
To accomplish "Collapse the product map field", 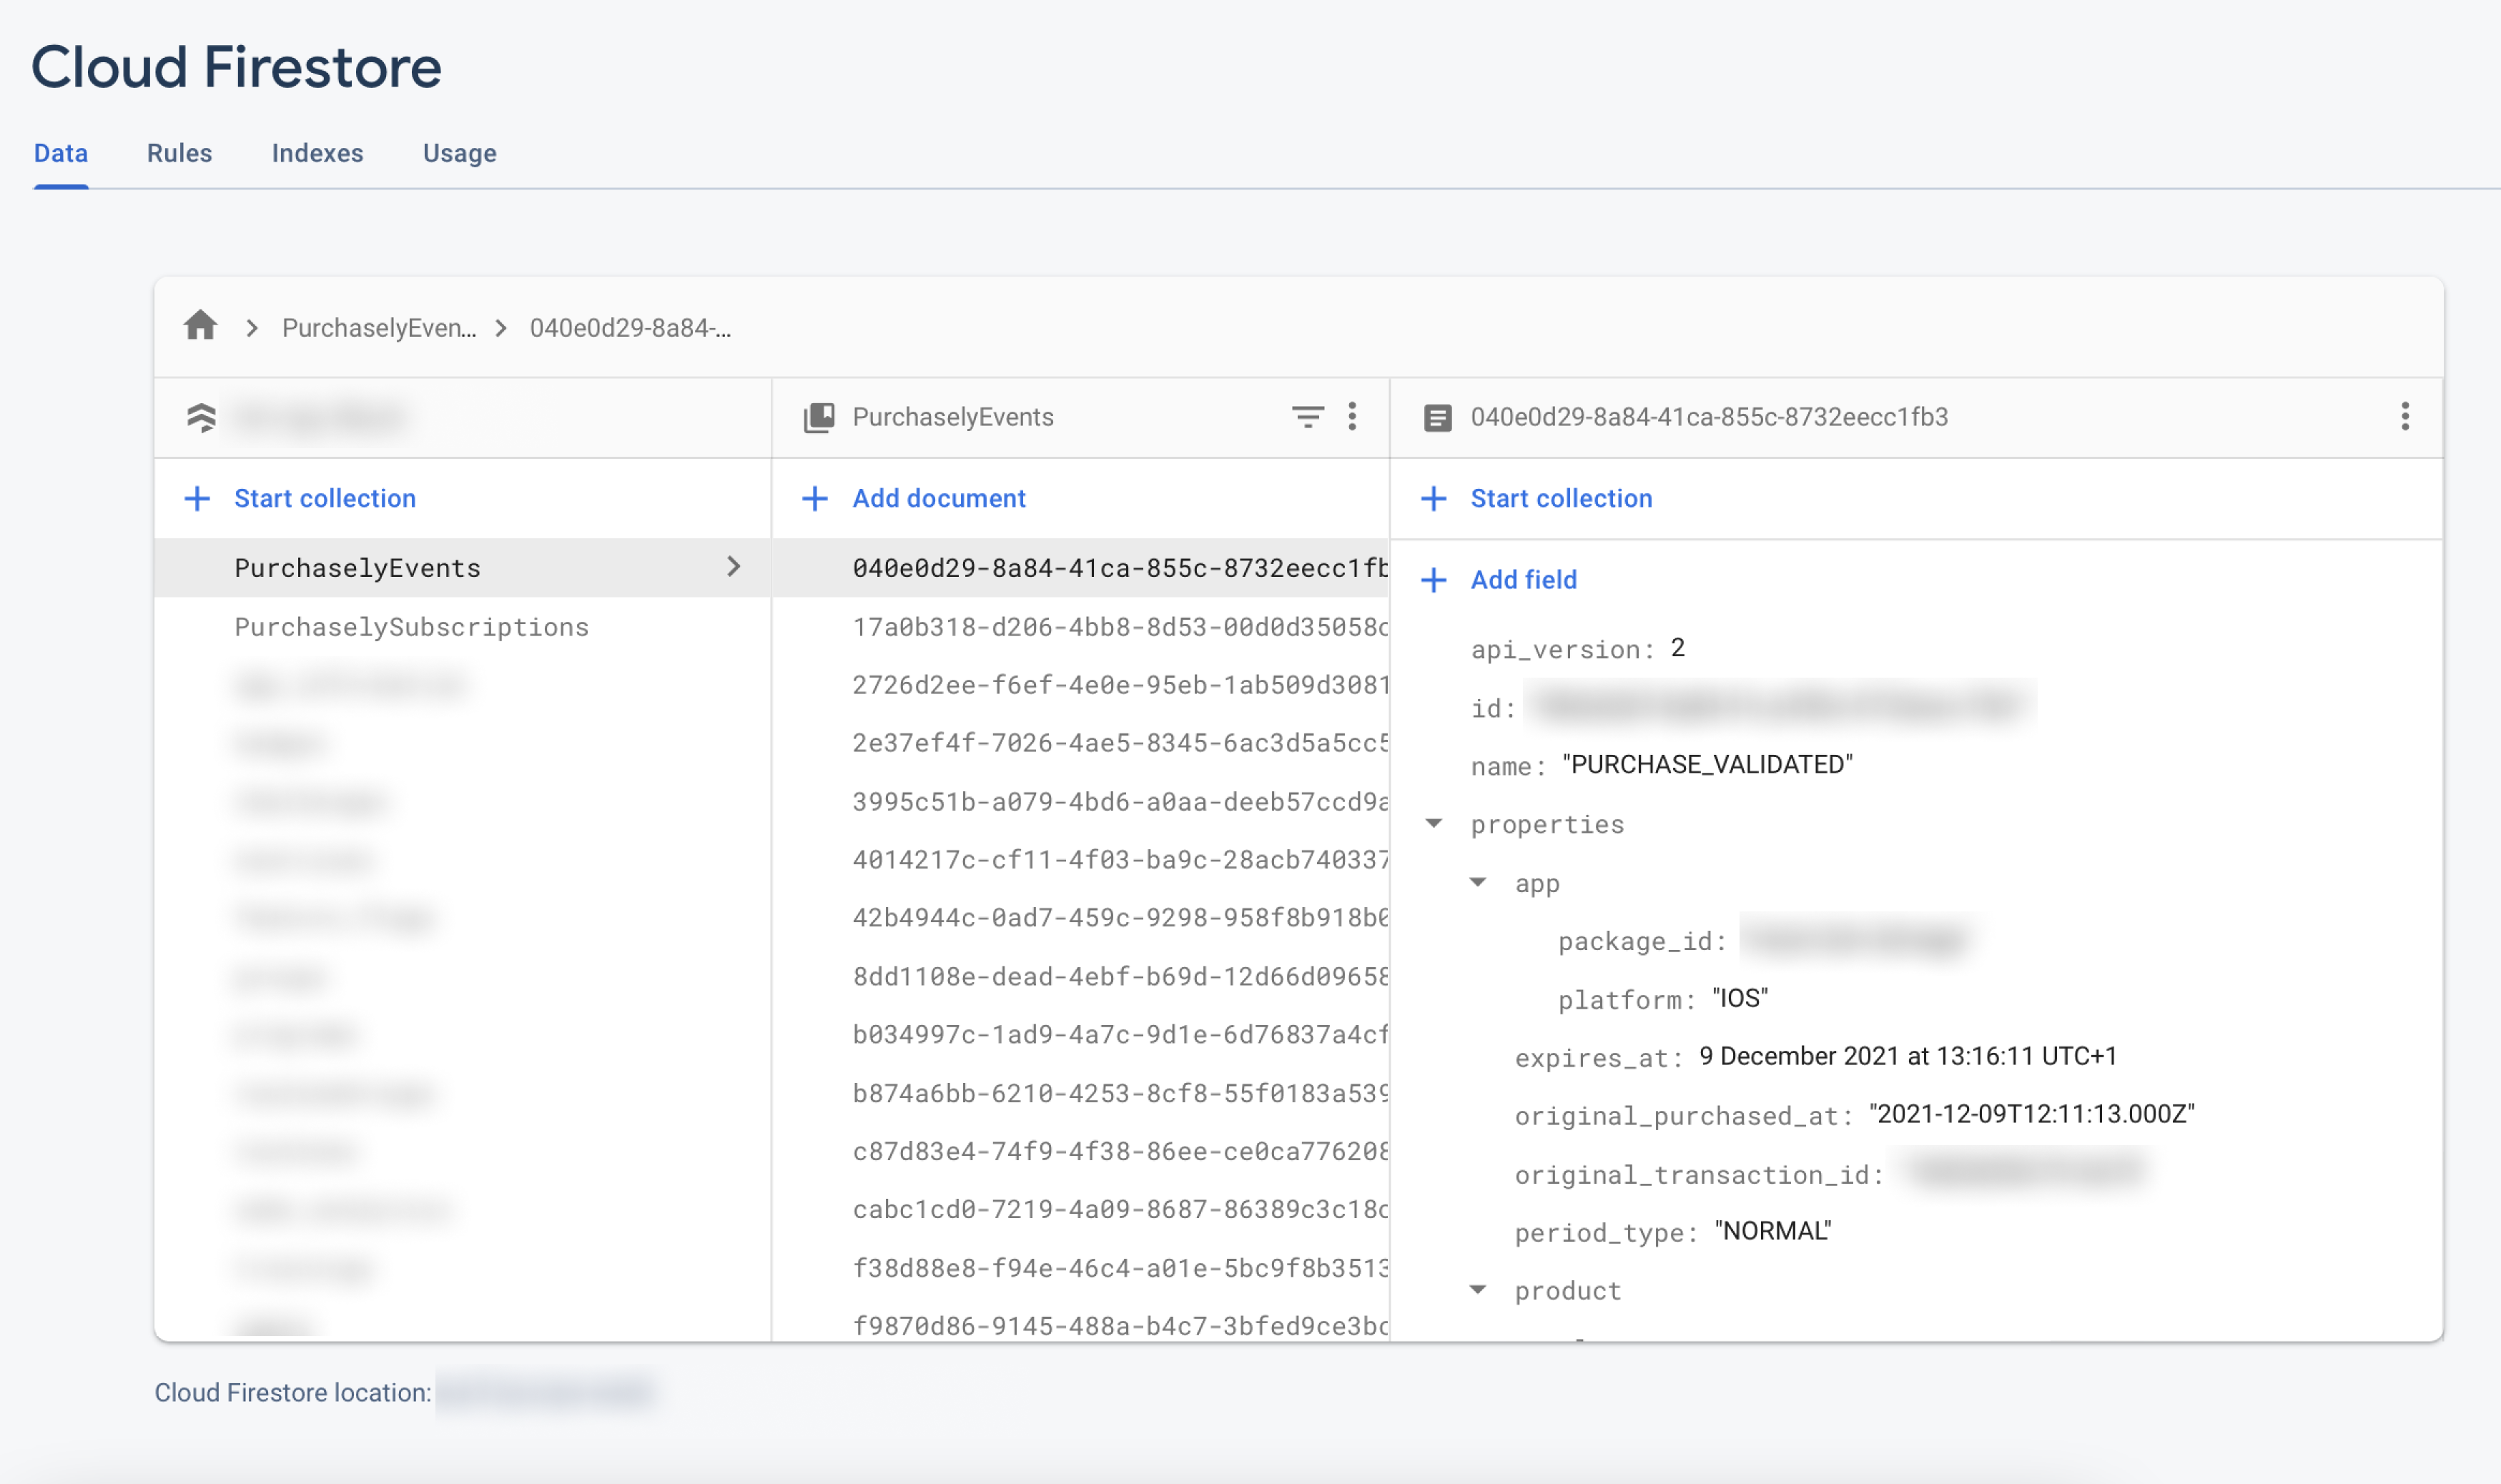I will 1477,1290.
